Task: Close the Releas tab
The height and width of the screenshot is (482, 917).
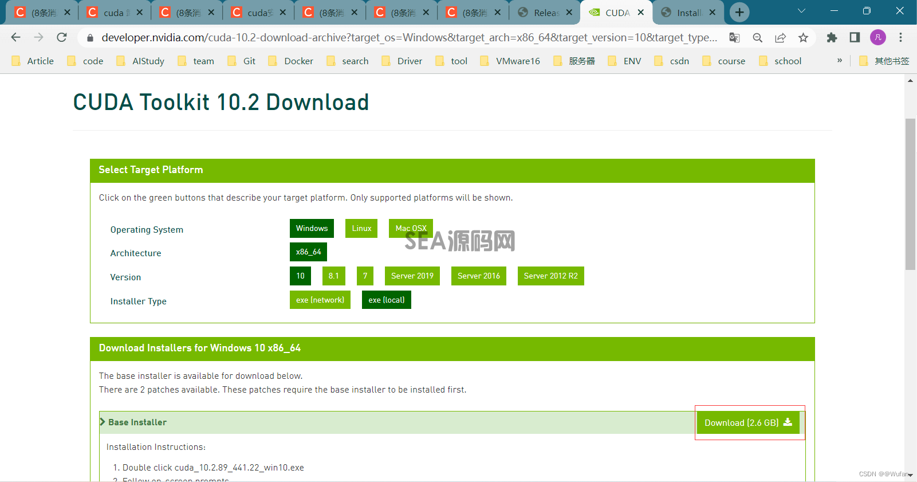Action: (569, 12)
